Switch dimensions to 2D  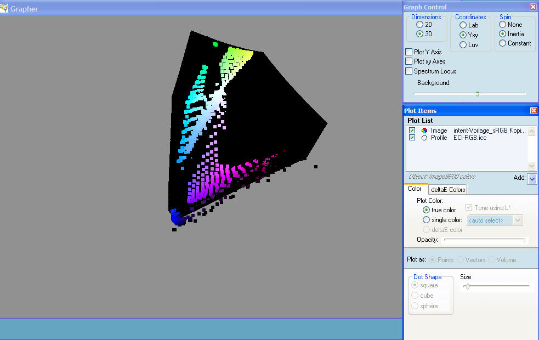click(x=420, y=25)
